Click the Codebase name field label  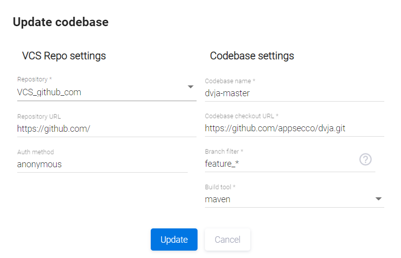[x=230, y=81]
